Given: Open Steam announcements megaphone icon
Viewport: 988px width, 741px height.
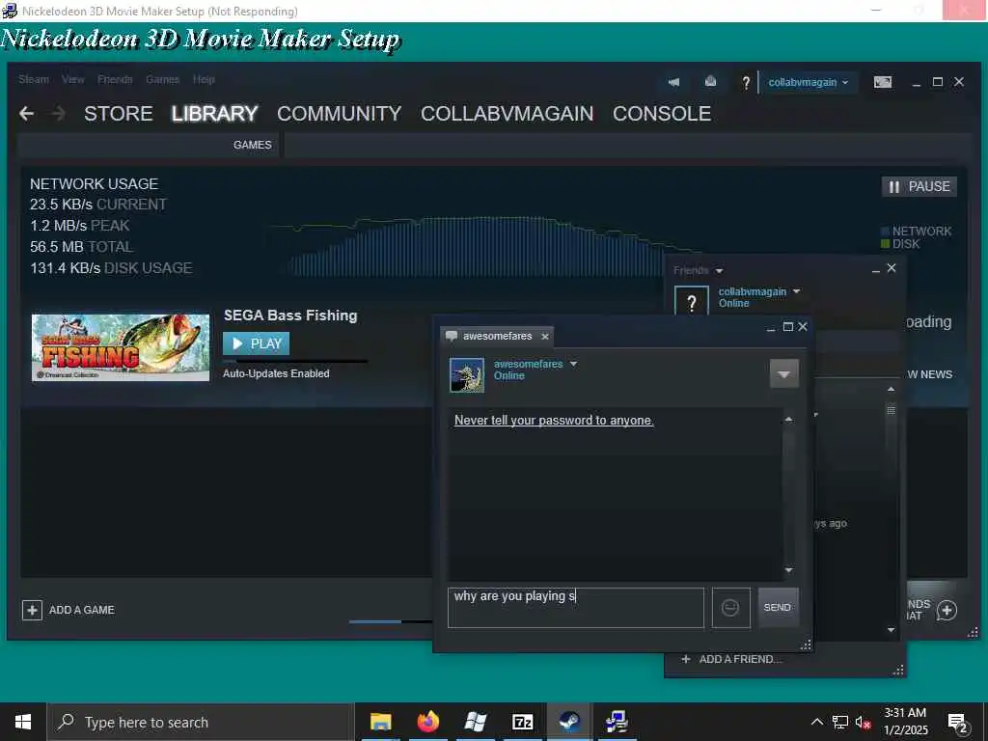Looking at the screenshot, I should pyautogui.click(x=673, y=82).
